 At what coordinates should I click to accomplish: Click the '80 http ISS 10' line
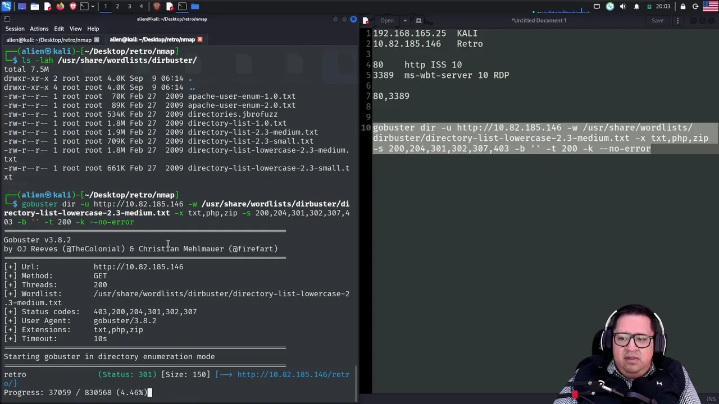(x=417, y=65)
